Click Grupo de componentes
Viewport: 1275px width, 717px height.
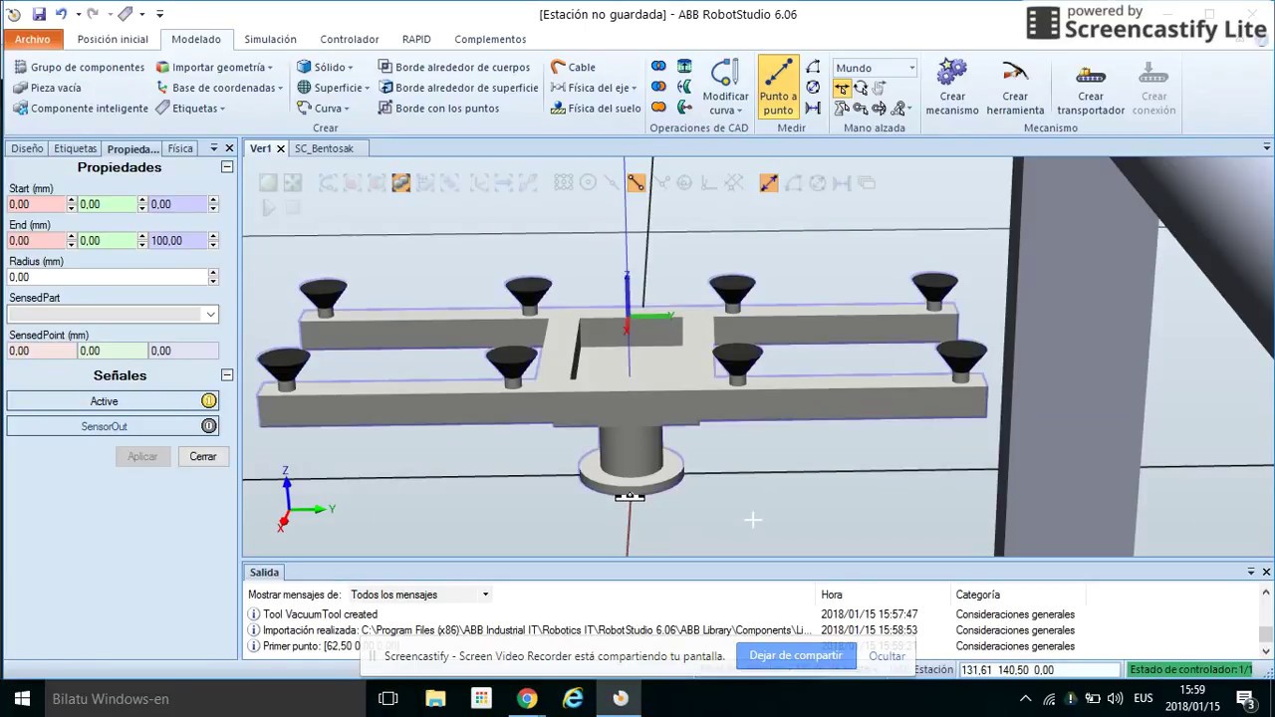pos(79,67)
